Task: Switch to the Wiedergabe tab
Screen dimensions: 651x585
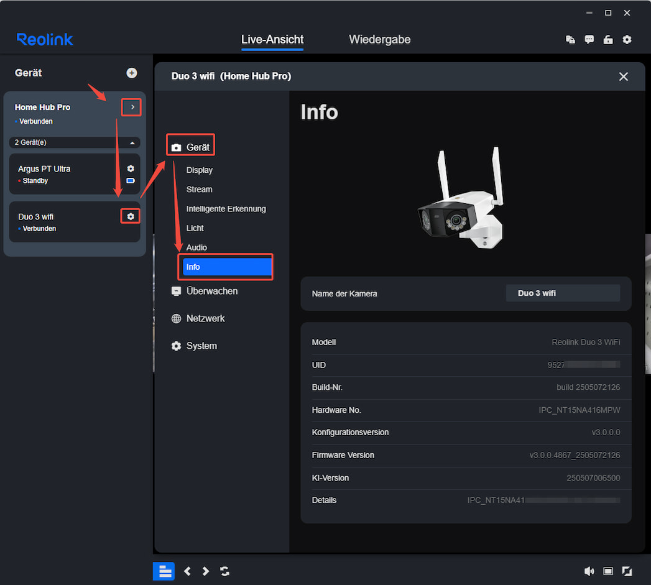Action: pos(379,39)
